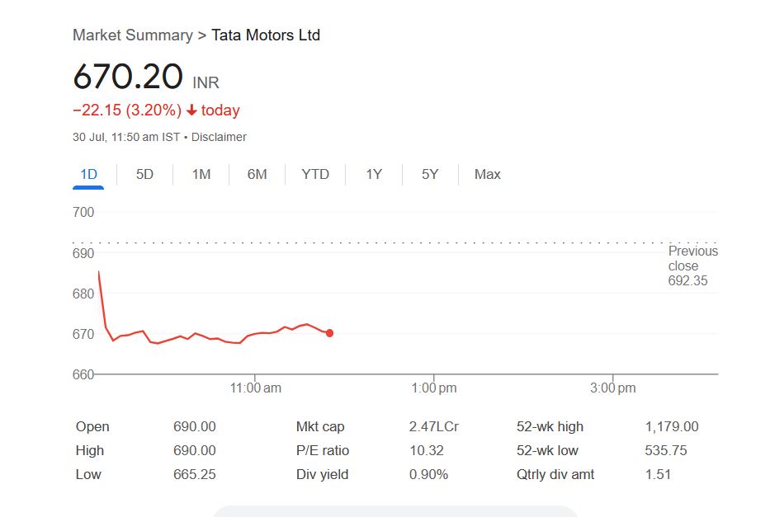
Task: Select the 1Y chart range tab
Action: 374,174
